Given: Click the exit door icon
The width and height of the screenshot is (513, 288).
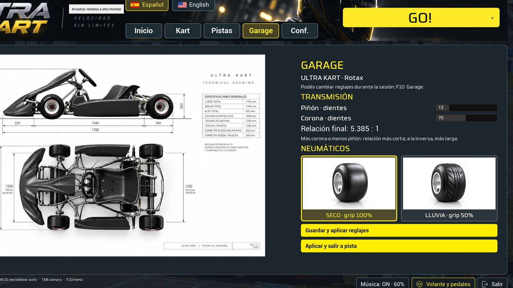Looking at the screenshot, I should pyautogui.click(x=485, y=284).
